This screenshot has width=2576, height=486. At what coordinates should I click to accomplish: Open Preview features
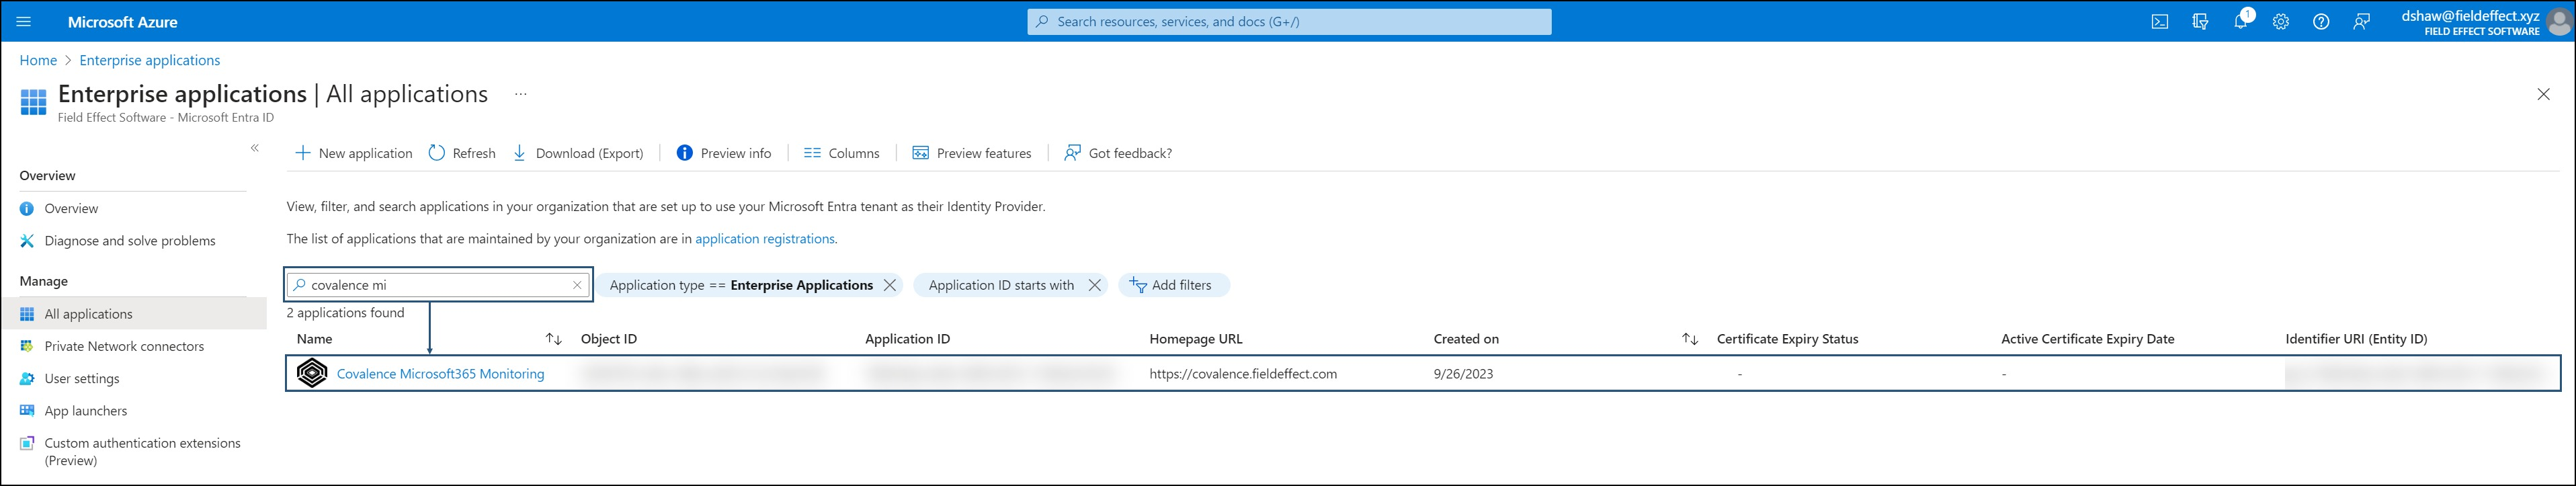point(971,153)
